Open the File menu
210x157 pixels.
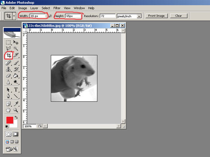point(4,8)
